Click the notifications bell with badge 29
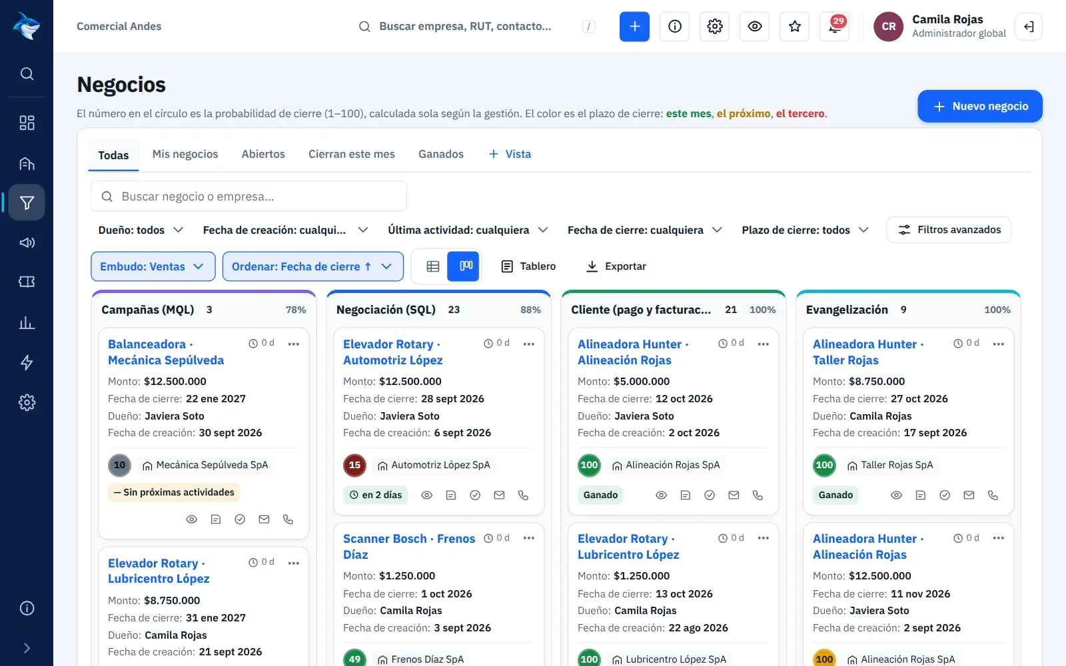The height and width of the screenshot is (666, 1066). (x=834, y=27)
